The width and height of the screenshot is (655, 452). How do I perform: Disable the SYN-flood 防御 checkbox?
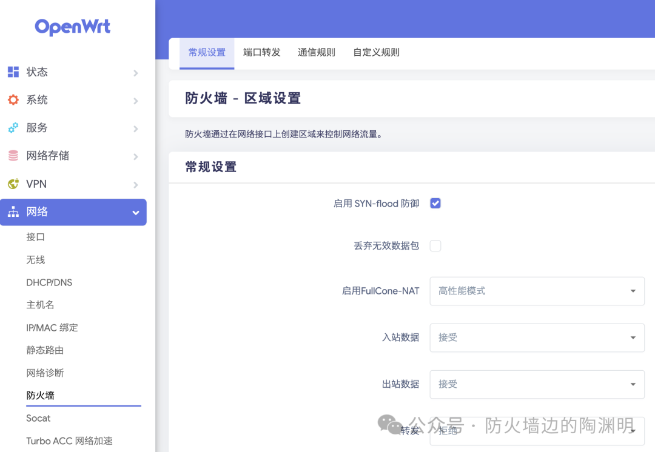[435, 203]
